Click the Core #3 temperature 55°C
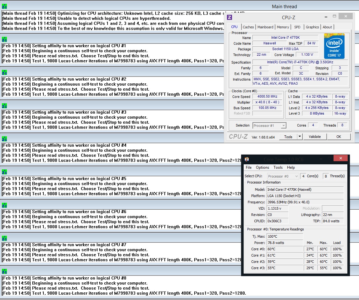This screenshot has height=300, width=359. coord(285,268)
